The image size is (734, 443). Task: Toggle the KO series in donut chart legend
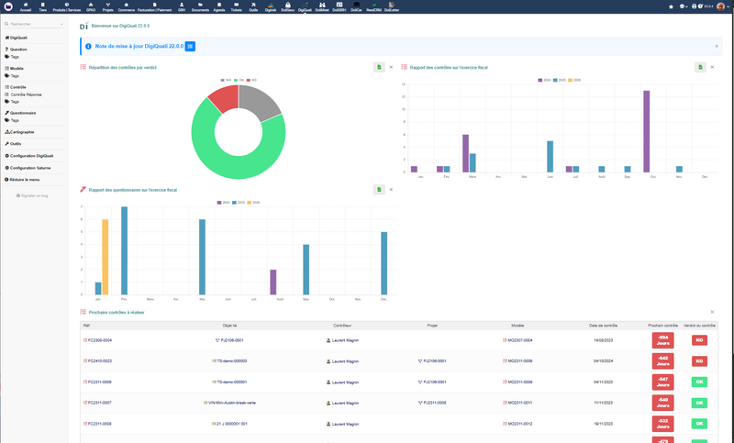pyautogui.click(x=251, y=80)
